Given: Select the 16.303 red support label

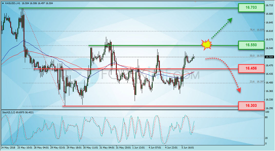Looking at the screenshot, I should coord(251,106).
